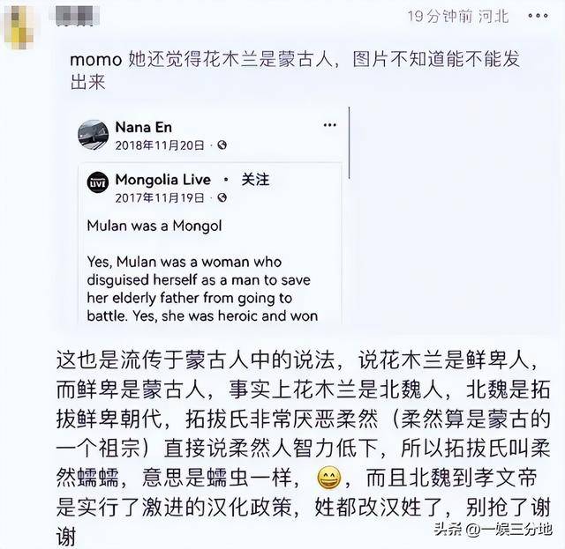The width and height of the screenshot is (565, 549).
Task: Click the blurred commenter username
Action: [78, 16]
